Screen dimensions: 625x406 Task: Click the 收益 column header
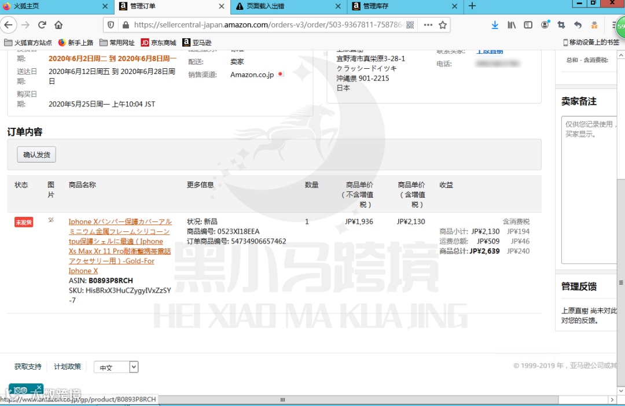click(x=446, y=185)
